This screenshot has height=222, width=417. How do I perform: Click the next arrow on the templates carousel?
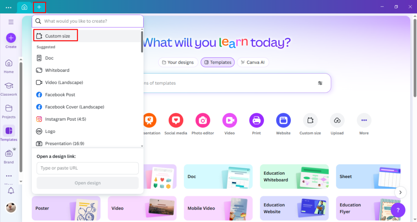[x=401, y=192]
